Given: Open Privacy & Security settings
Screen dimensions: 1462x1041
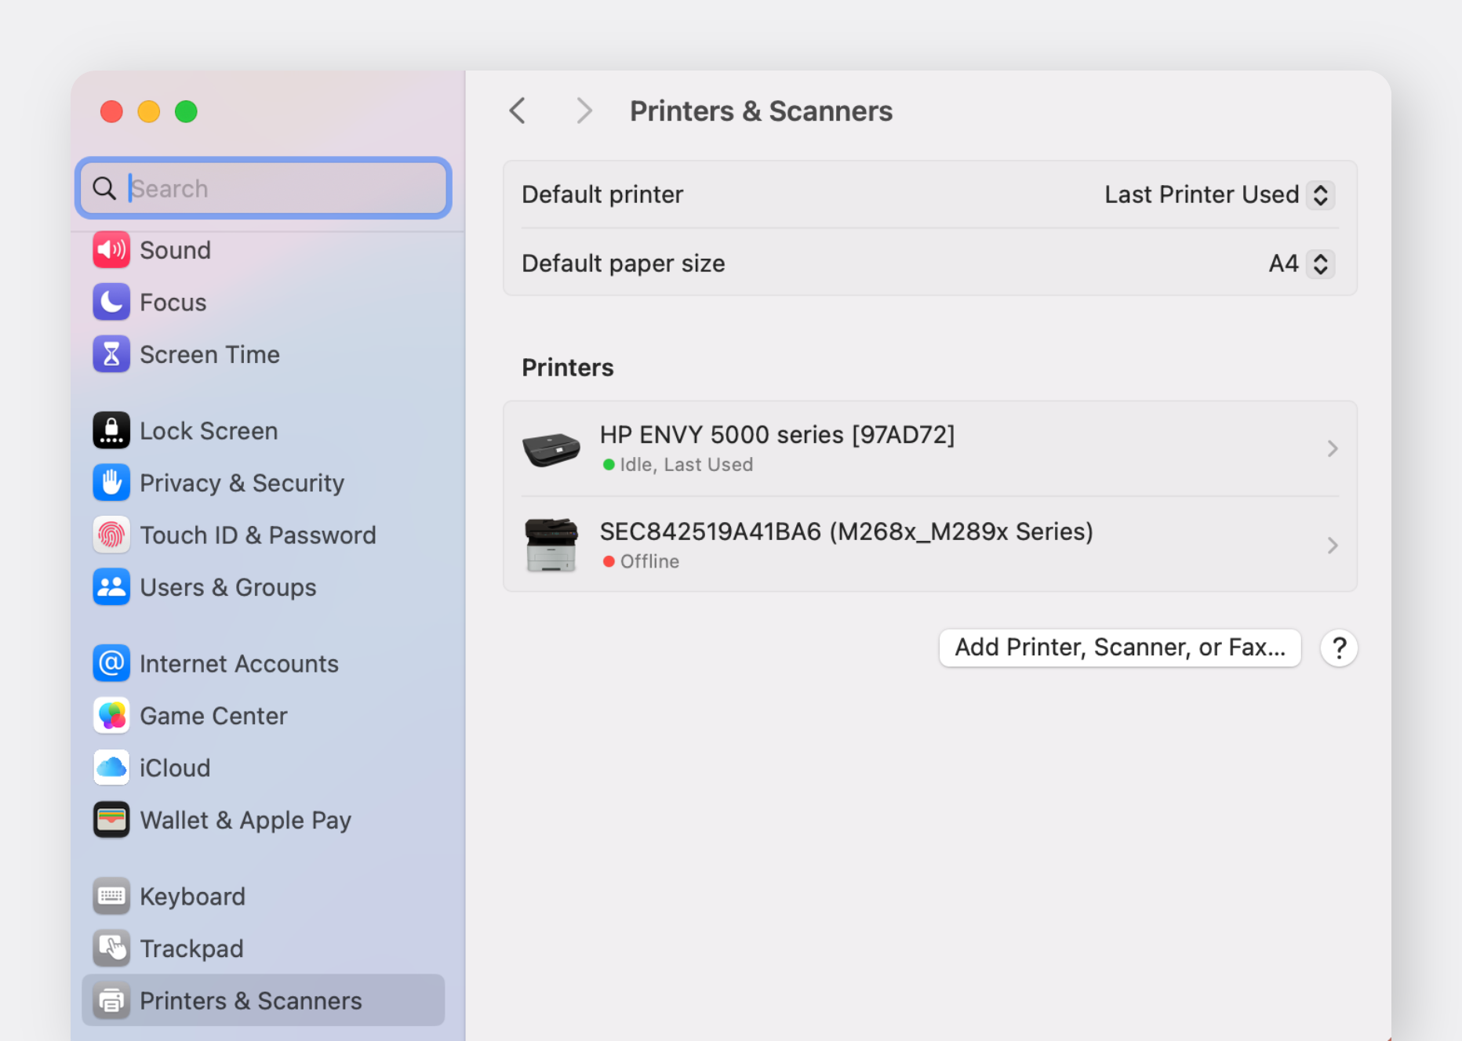Looking at the screenshot, I should [242, 483].
